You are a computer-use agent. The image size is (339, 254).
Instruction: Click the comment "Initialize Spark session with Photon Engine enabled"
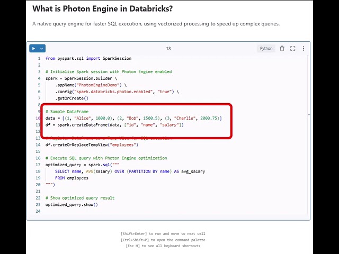(x=109, y=72)
